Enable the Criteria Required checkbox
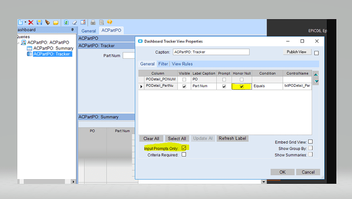 [184, 155]
